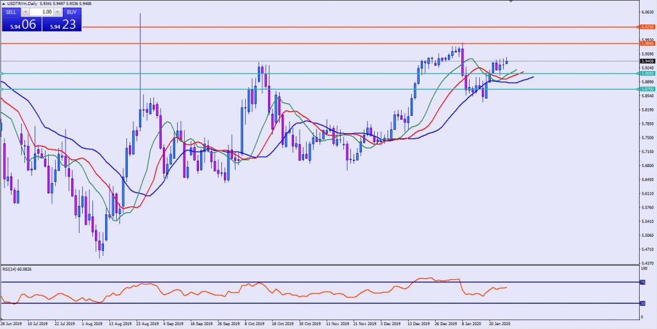The width and height of the screenshot is (657, 329).
Task: Select the 5.9090 teal price label
Action: (646, 74)
